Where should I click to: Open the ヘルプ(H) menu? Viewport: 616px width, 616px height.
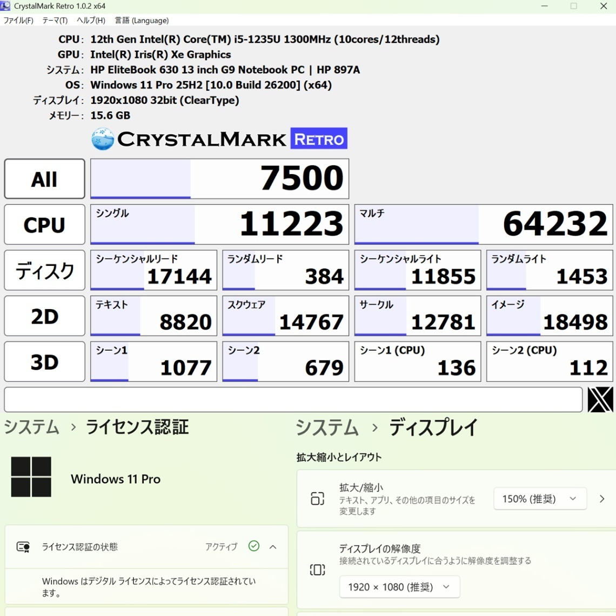pyautogui.click(x=91, y=21)
